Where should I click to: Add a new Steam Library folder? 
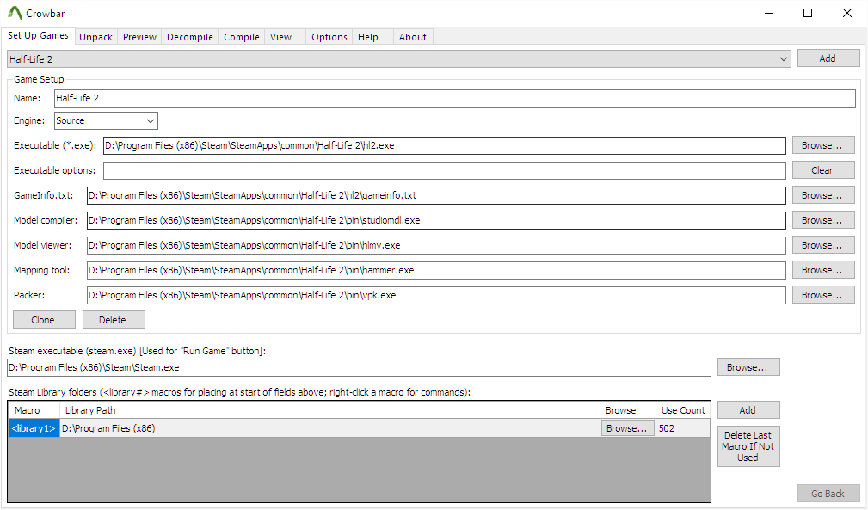point(748,410)
